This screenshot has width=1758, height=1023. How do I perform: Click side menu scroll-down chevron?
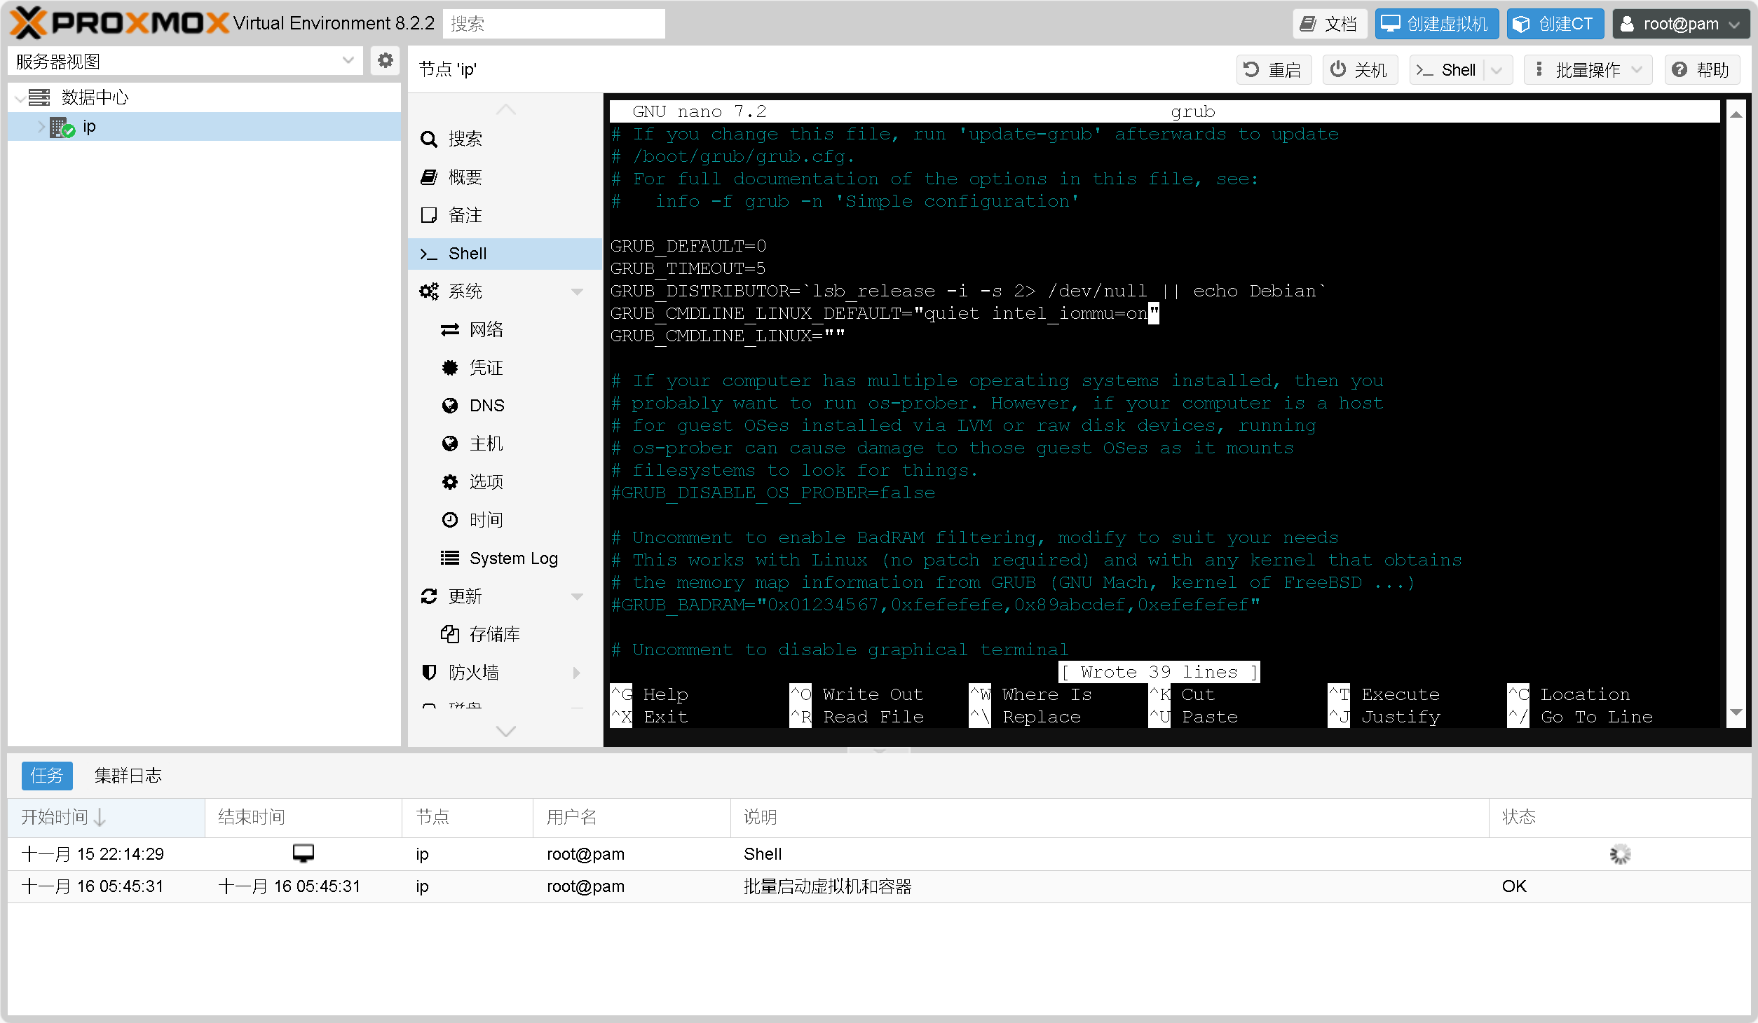(505, 731)
